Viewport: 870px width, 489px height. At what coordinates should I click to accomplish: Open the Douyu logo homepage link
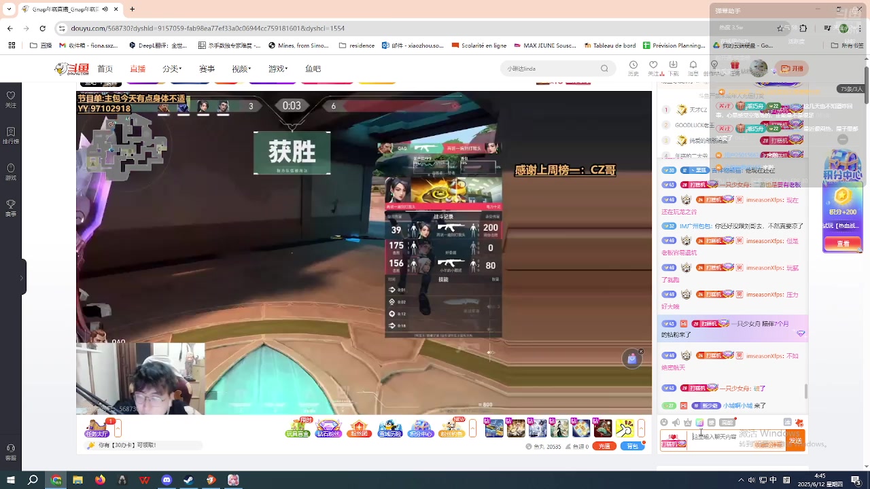tap(71, 69)
